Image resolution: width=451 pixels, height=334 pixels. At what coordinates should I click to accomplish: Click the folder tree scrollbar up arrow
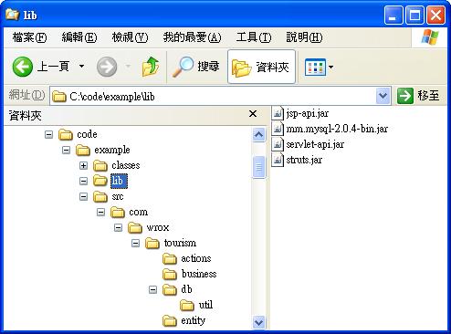pos(258,134)
